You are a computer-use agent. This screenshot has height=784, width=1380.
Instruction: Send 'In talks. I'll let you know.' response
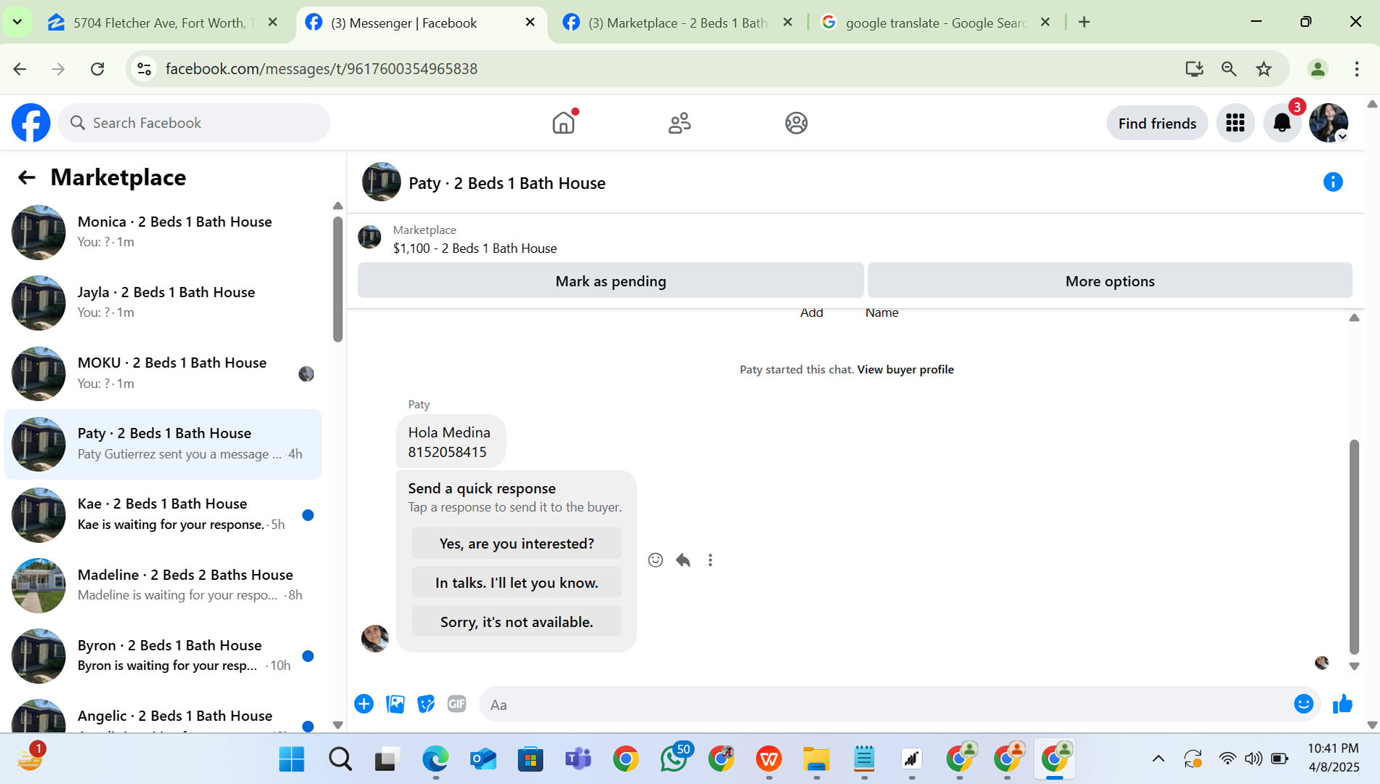point(517,583)
